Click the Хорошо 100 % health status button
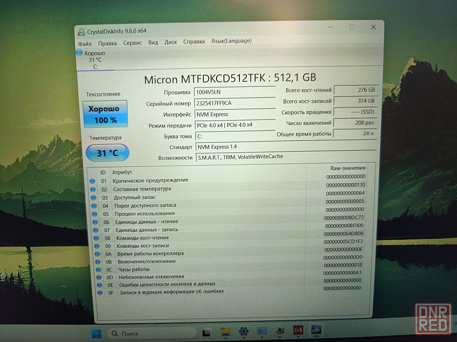457x342 pixels. coord(105,114)
